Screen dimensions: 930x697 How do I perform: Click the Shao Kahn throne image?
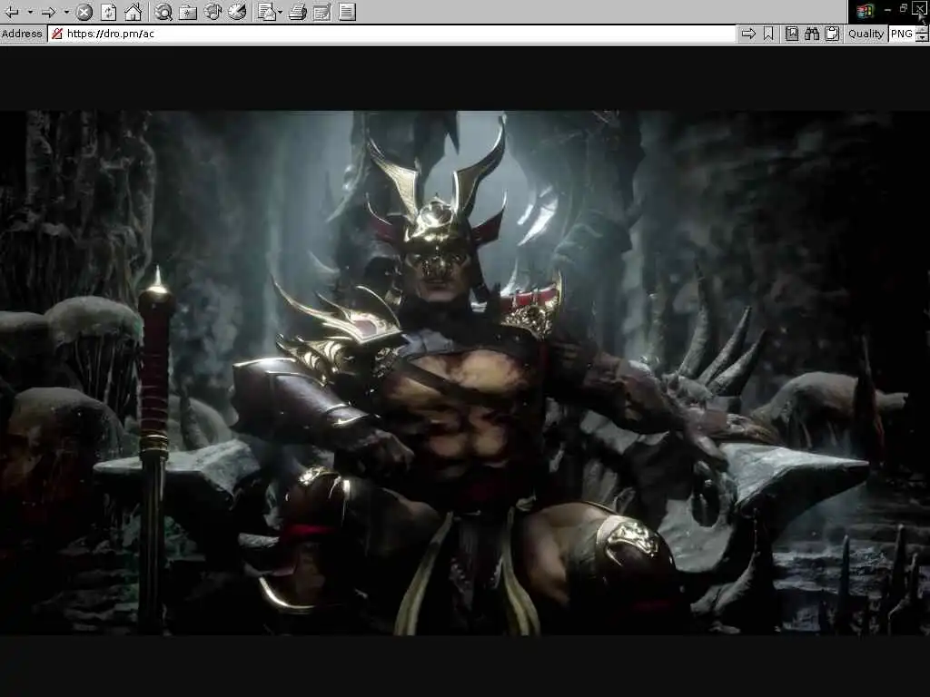[x=465, y=373]
